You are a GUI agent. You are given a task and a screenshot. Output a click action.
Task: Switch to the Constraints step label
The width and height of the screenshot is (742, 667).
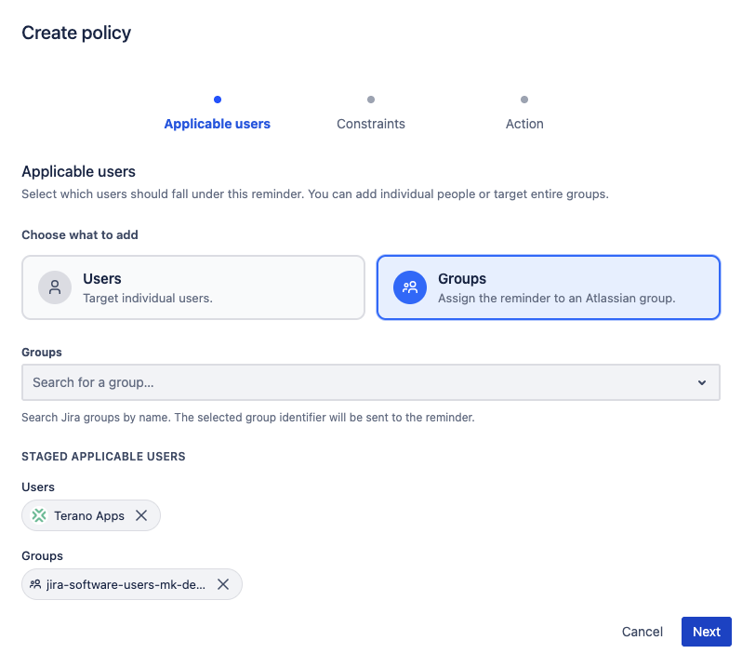[371, 124]
